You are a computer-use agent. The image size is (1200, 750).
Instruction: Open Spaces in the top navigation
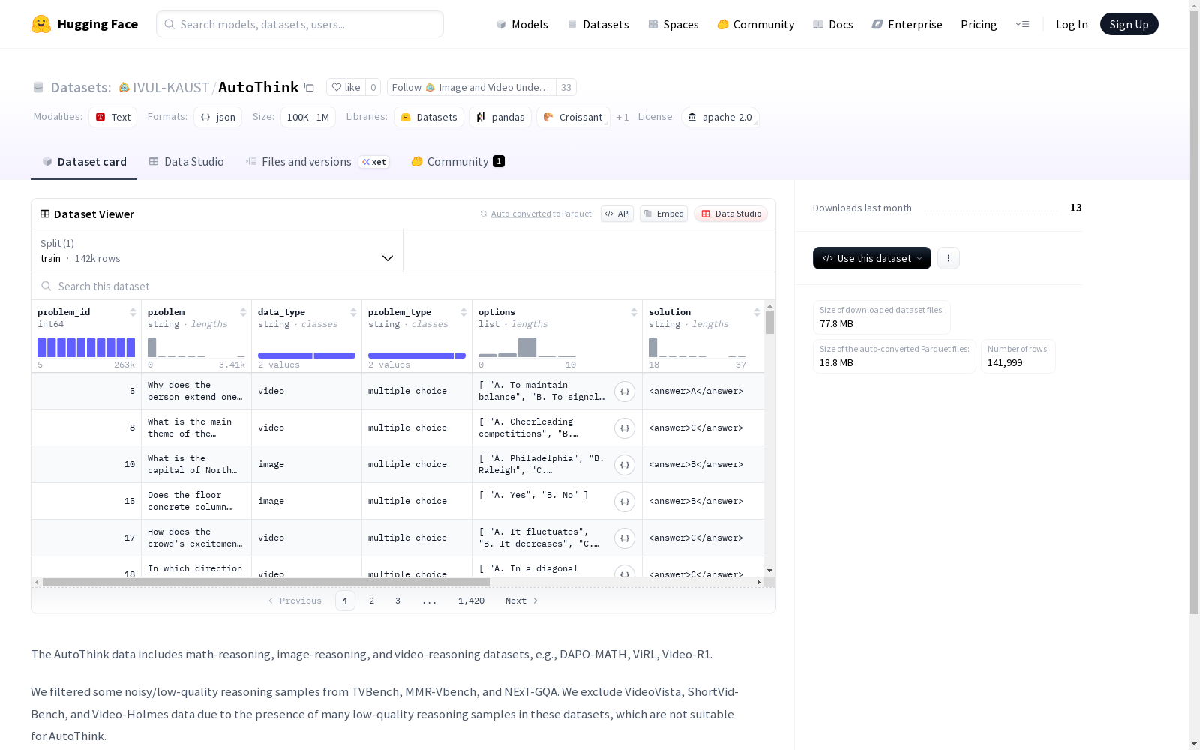[x=673, y=24]
